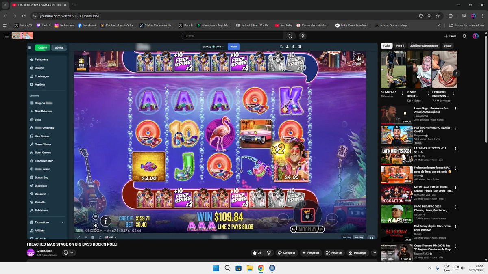Viewport: 488px width, 274px height.
Task: Open the site info icon in address bar
Action: point(35,16)
